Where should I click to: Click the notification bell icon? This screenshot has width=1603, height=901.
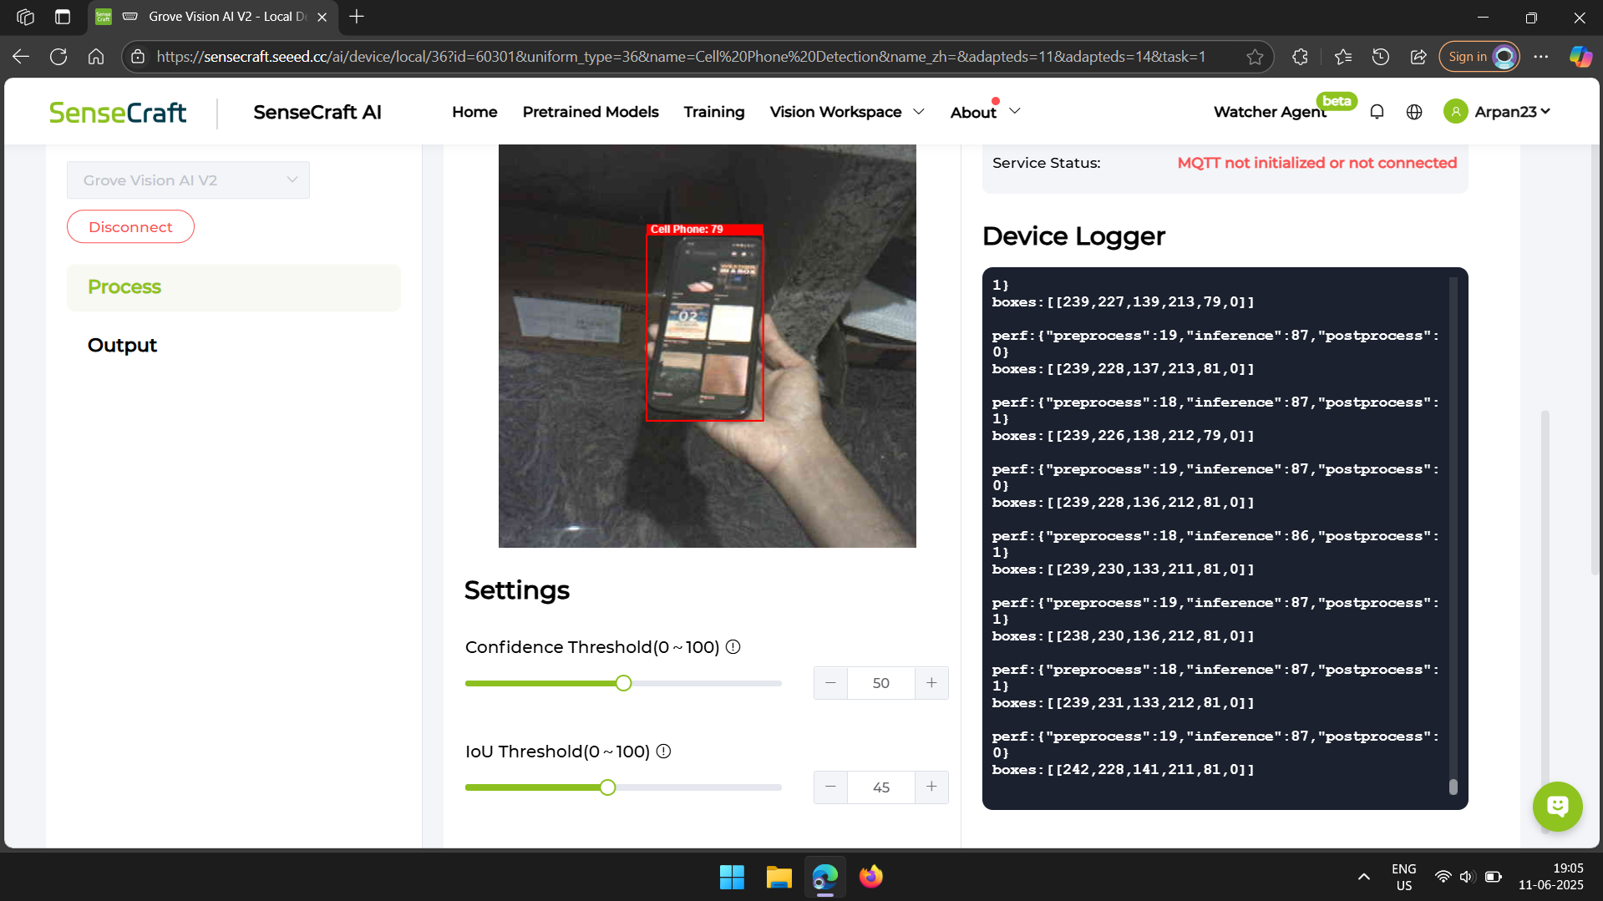click(1377, 112)
